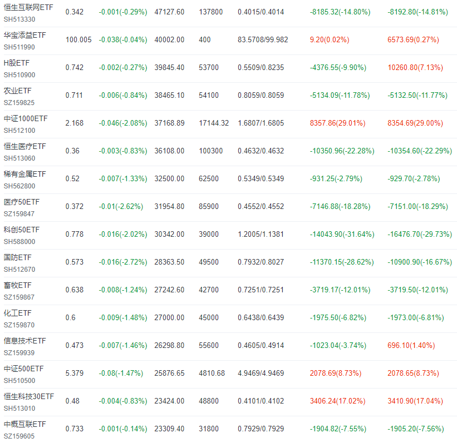
Task: Select code SZ159870
Action: (19, 325)
